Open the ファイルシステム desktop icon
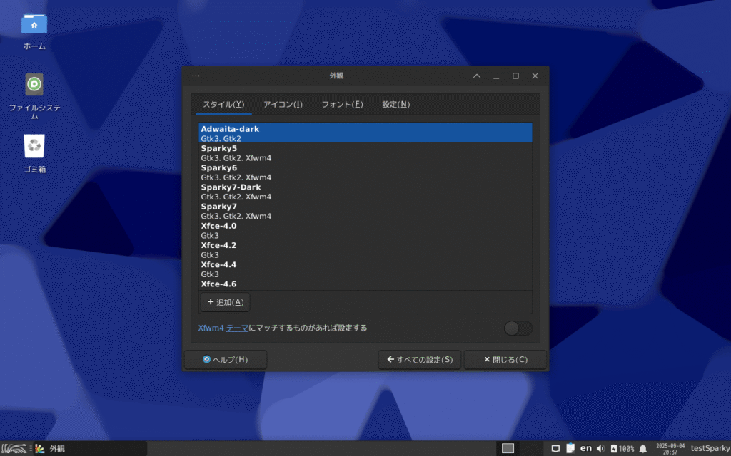Image resolution: width=731 pixels, height=456 pixels. 34,85
